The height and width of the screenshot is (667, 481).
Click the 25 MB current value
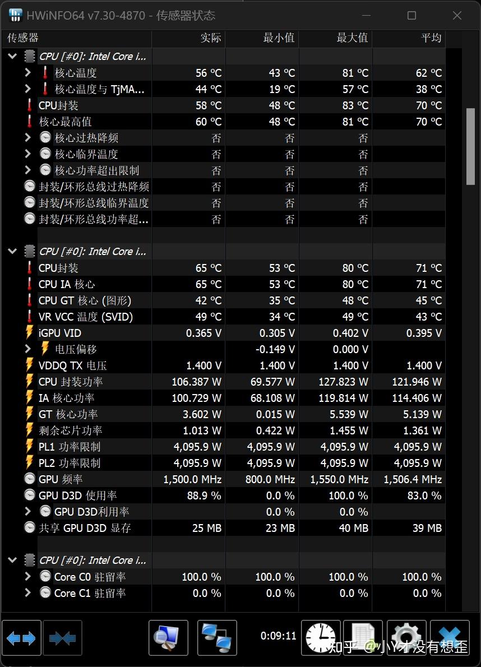click(207, 529)
